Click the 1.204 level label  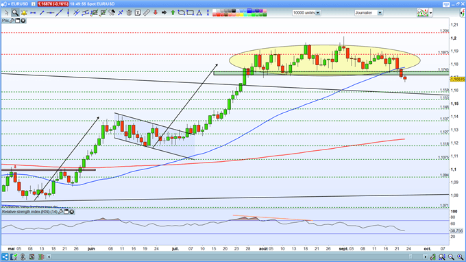coord(444,31)
